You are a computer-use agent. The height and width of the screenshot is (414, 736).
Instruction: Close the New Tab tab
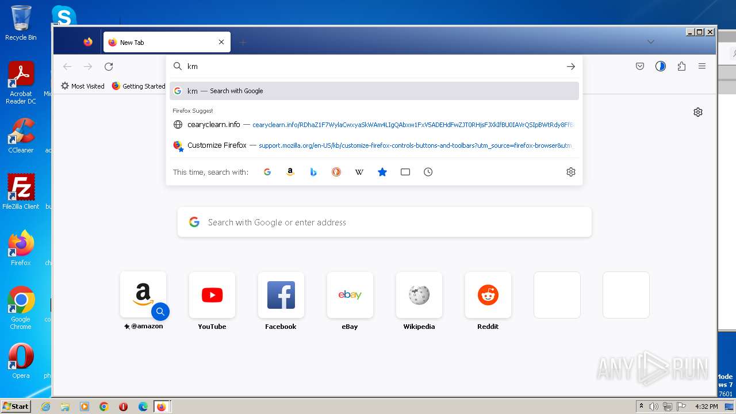point(221,42)
